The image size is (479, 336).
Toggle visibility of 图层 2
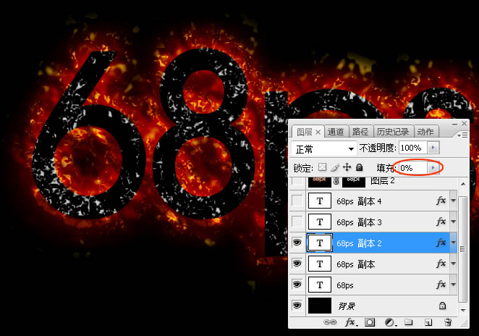point(297,181)
